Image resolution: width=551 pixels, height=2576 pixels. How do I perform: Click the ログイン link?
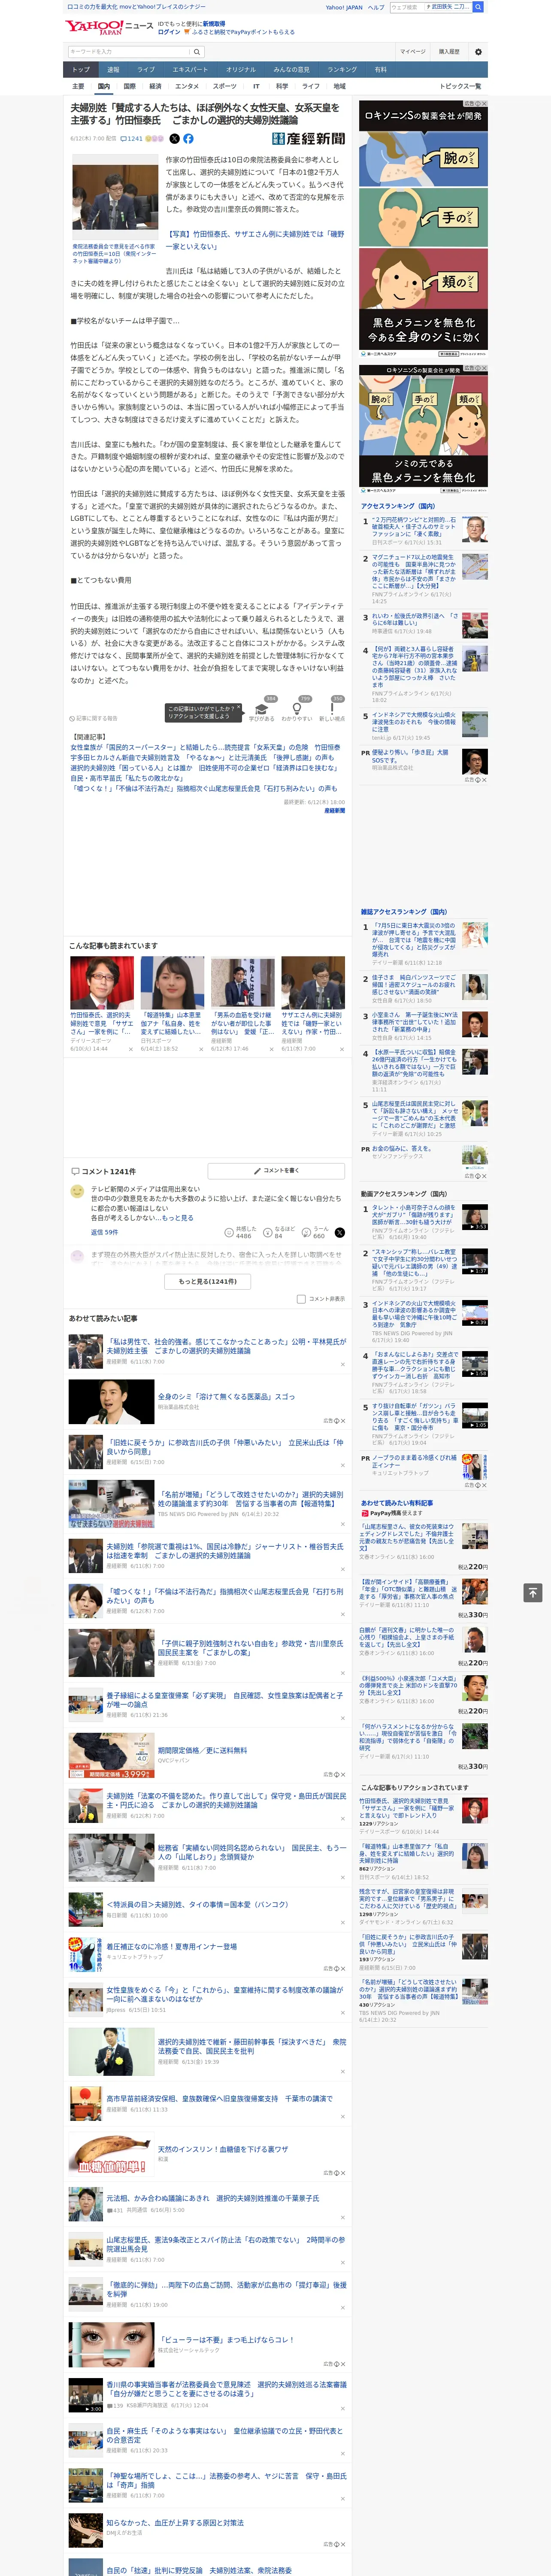point(169,32)
